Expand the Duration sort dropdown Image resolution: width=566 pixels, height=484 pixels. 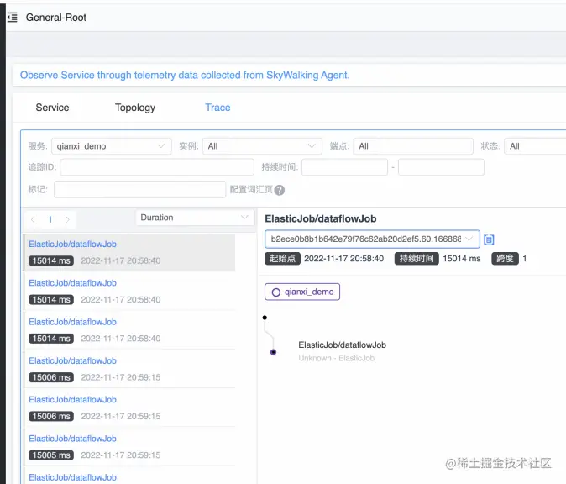tap(196, 218)
